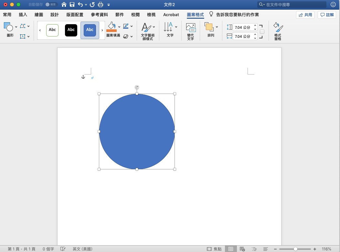Viewport: 340px width, 252px height.
Task: Enable Focus (焦點) mode
Action: coord(214,249)
